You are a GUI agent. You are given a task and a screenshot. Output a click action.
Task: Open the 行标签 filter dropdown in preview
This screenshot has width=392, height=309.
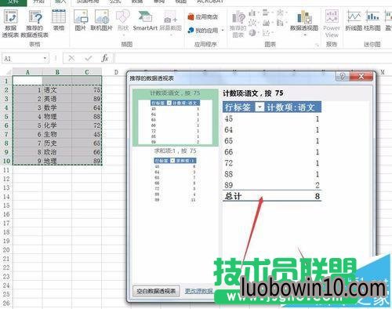[260, 107]
